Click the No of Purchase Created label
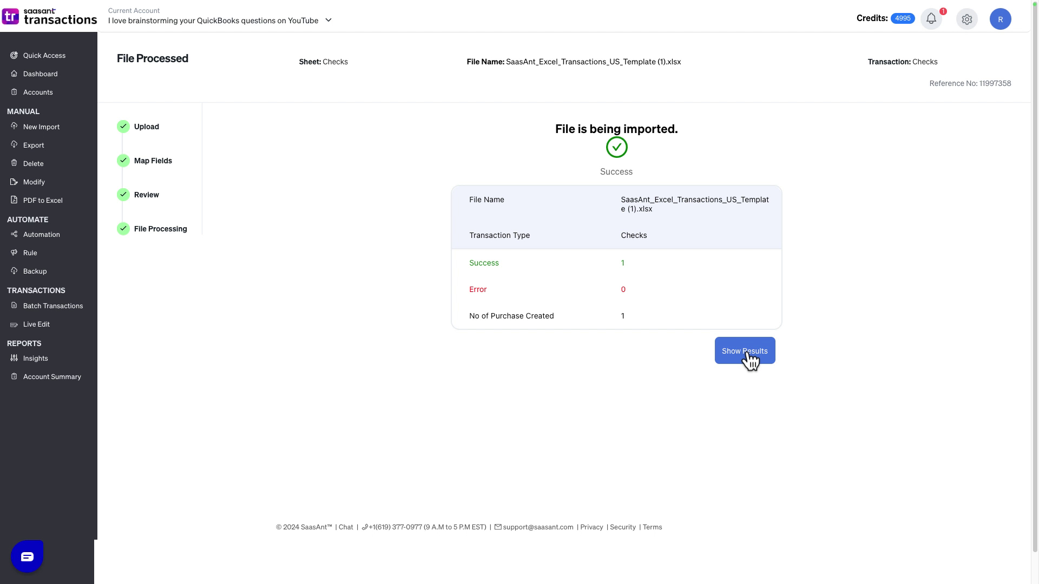1039x584 pixels. (511, 316)
